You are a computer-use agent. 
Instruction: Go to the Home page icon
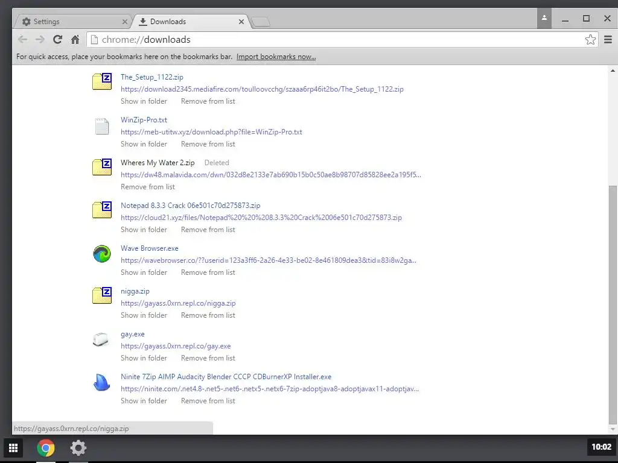coord(75,39)
